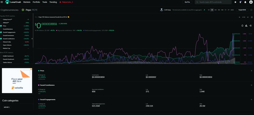
Task: Click the Trade PEPE button
Action: (242, 10)
